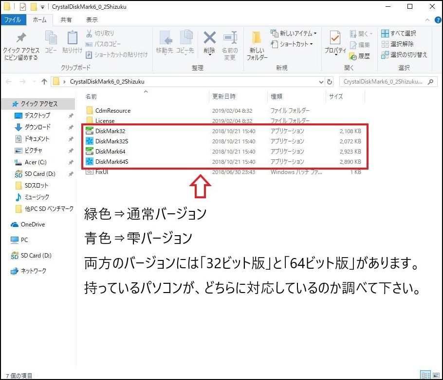Click the blue Help question mark icon

(x=438, y=20)
